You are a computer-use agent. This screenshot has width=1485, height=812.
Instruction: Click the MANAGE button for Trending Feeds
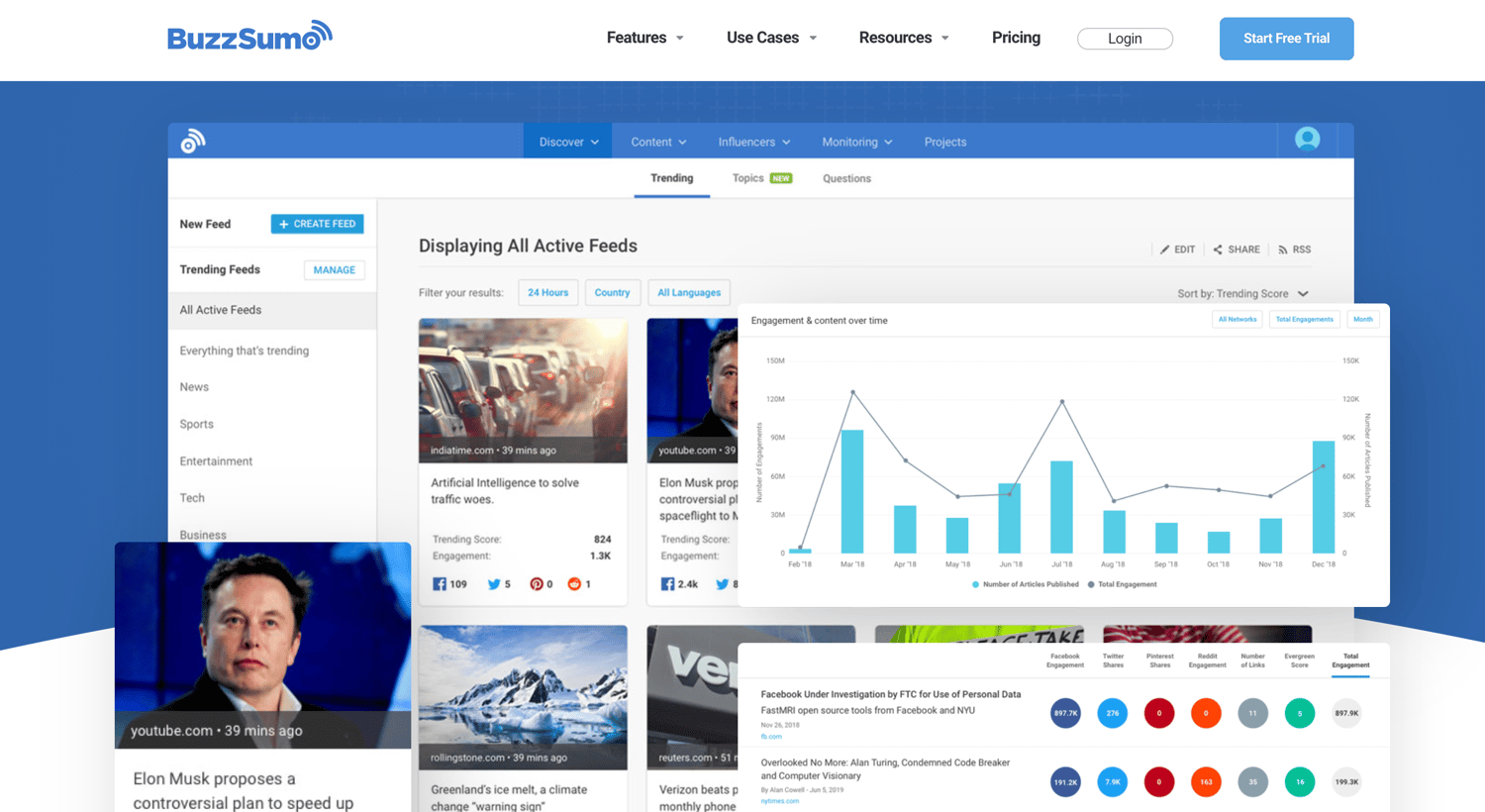(335, 270)
